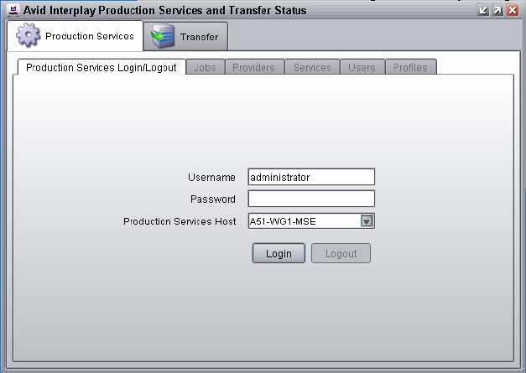Click the maximize arrow button in title bar
526x373 pixels.
coord(497,10)
